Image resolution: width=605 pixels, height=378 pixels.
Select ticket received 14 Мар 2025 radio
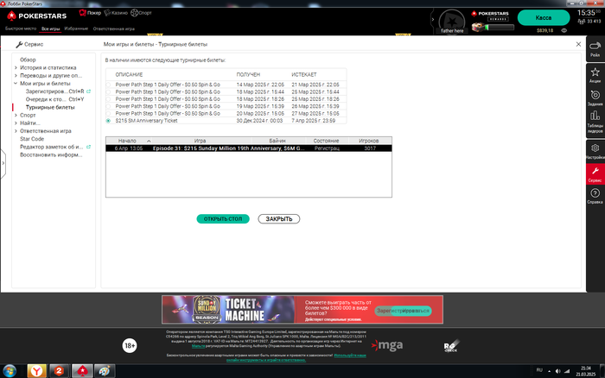point(108,85)
